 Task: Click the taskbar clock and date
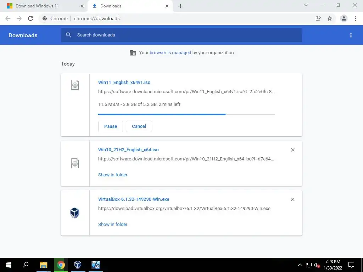(333, 265)
